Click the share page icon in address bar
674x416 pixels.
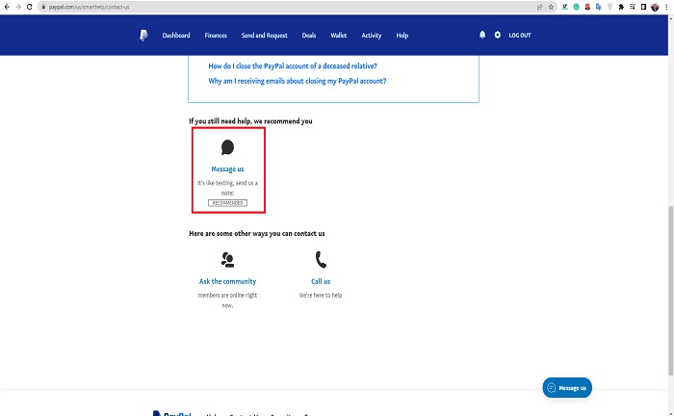540,7
